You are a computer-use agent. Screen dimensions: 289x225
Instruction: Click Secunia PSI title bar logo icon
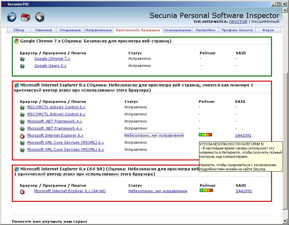coord(4,4)
